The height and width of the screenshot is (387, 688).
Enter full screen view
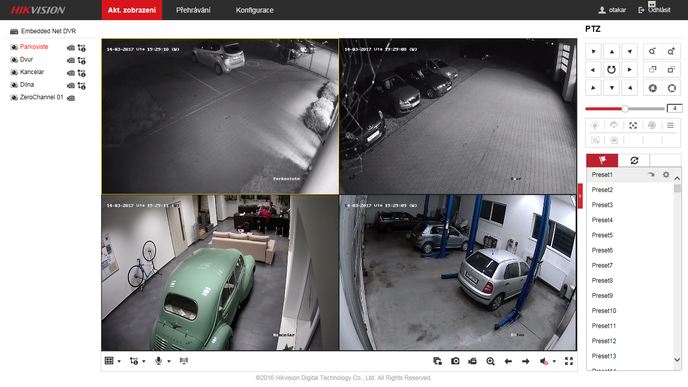tap(569, 361)
